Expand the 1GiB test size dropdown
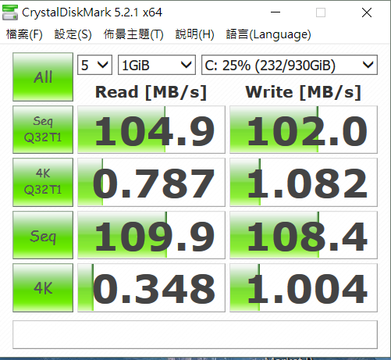Image resolution: width=391 pixels, height=360 pixels. (157, 65)
